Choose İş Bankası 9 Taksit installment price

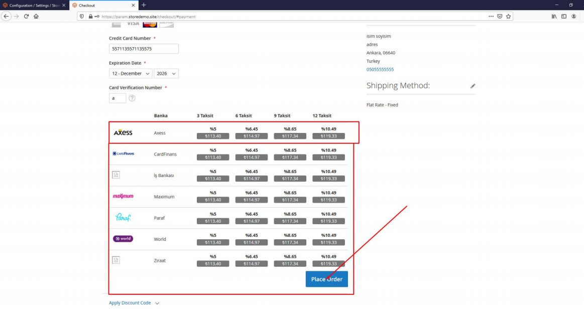pyautogui.click(x=290, y=179)
